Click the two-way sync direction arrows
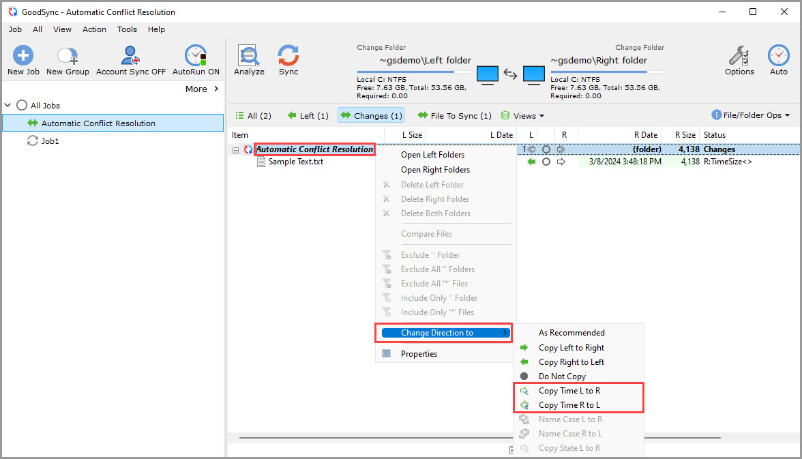The width and height of the screenshot is (802, 459). pyautogui.click(x=510, y=74)
